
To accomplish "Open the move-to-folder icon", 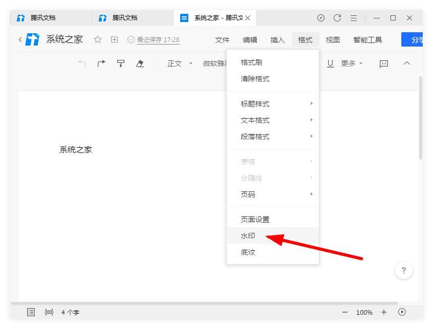I will click(114, 39).
